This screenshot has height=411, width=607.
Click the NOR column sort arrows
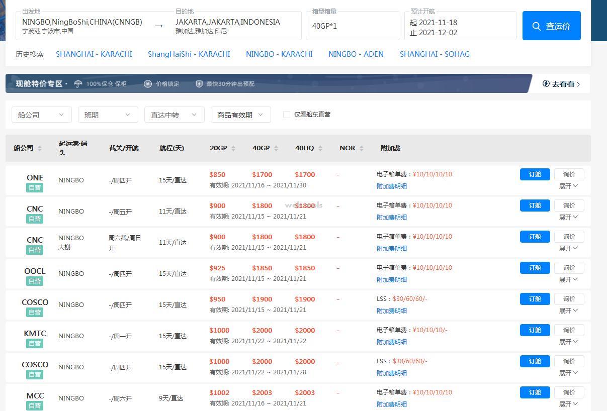point(362,148)
